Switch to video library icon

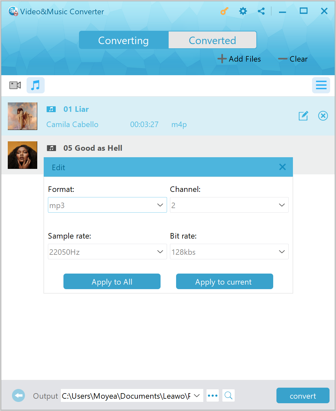15,85
